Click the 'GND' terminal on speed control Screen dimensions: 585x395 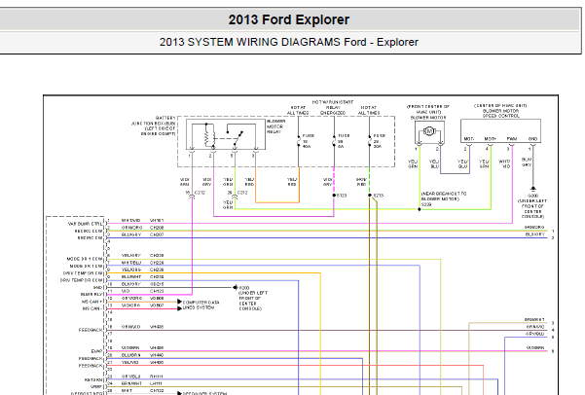click(532, 139)
